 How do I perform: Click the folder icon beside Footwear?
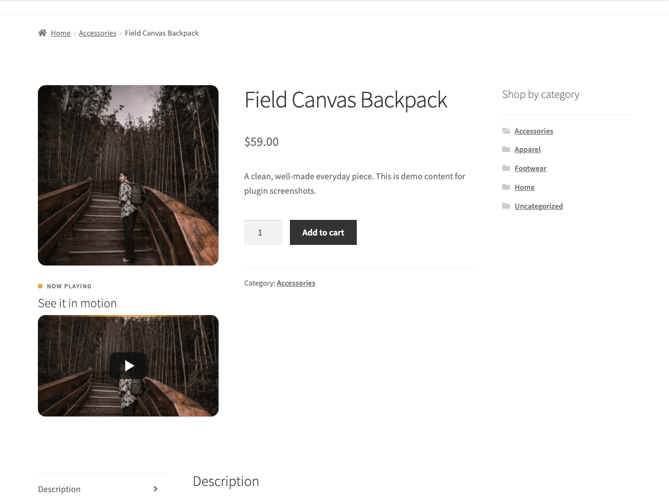pyautogui.click(x=506, y=168)
